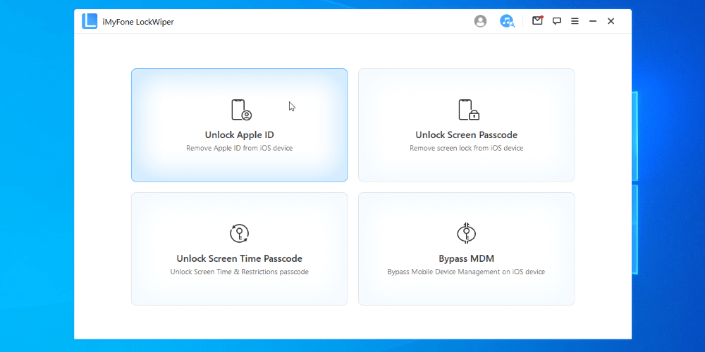Screen dimensions: 705x352
Task: Open the mail notifications envelope icon
Action: click(x=537, y=20)
